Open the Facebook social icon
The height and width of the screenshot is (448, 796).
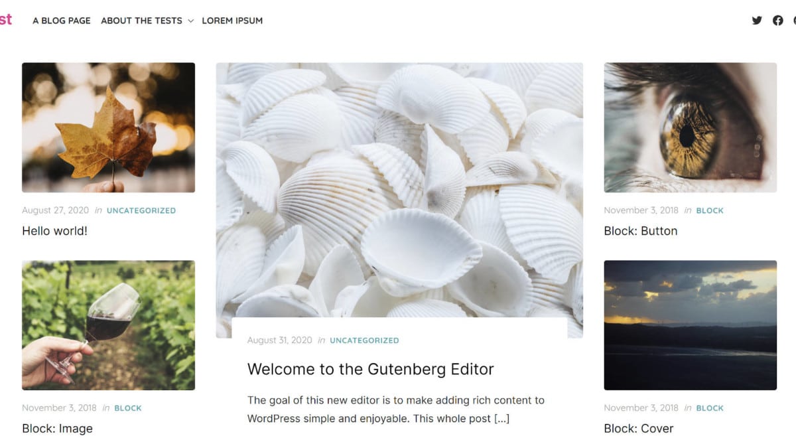click(778, 21)
